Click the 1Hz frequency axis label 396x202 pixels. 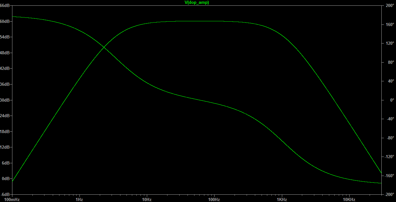click(79, 199)
